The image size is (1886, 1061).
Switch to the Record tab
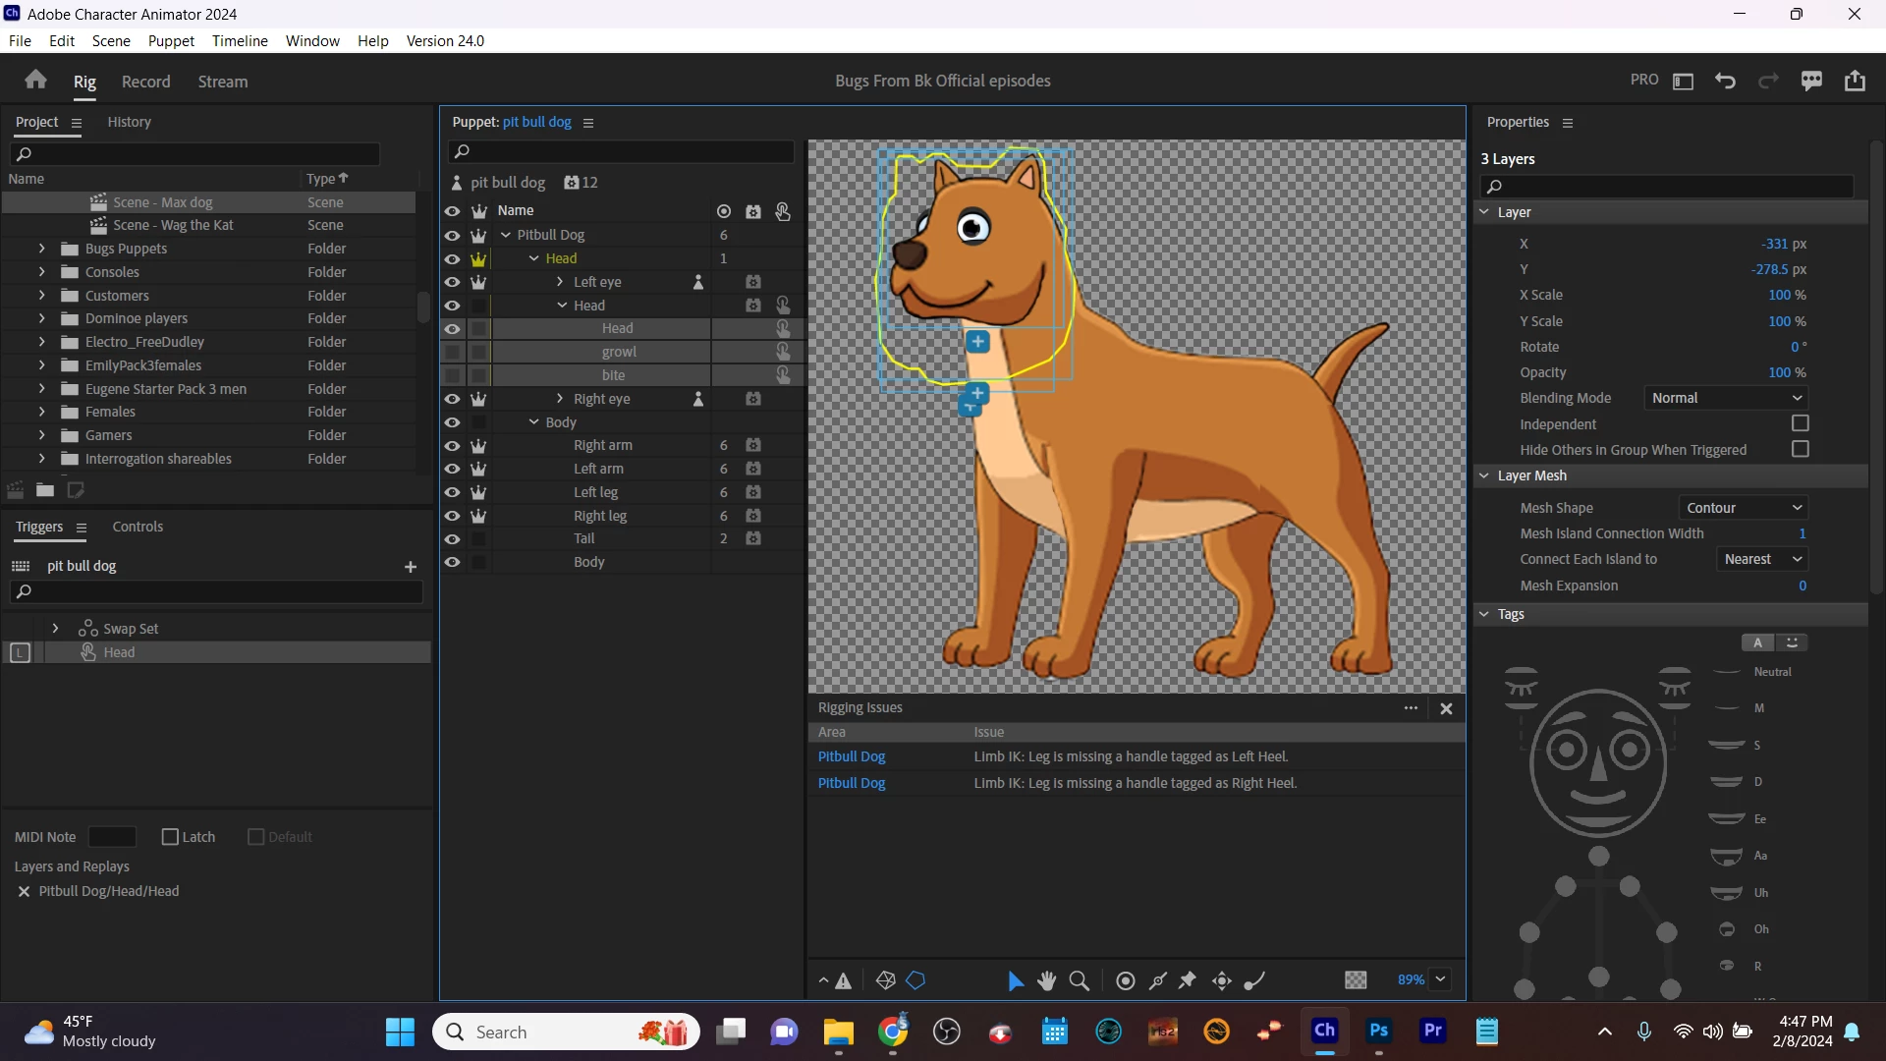click(x=145, y=82)
